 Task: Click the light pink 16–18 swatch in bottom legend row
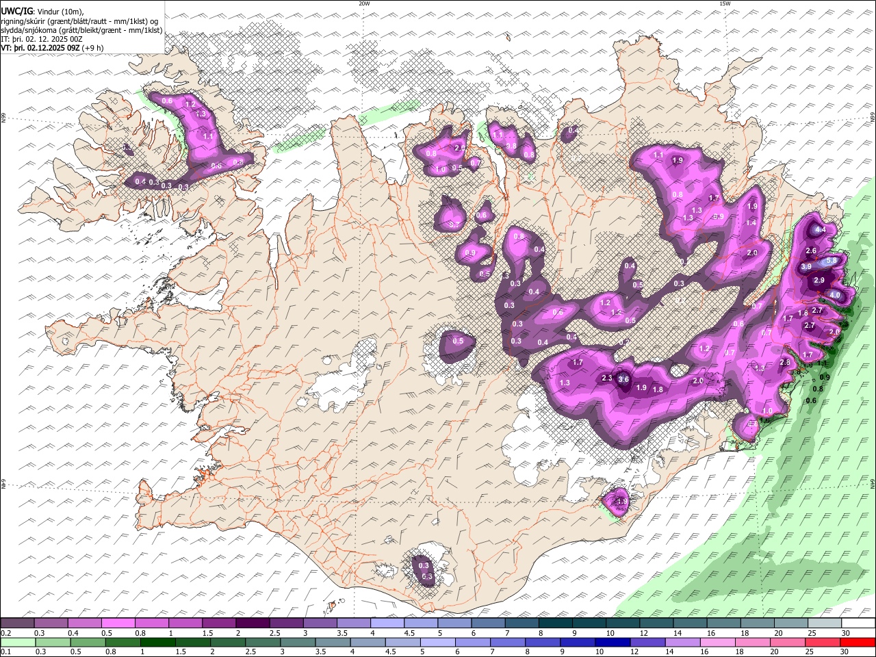pyautogui.click(x=719, y=642)
